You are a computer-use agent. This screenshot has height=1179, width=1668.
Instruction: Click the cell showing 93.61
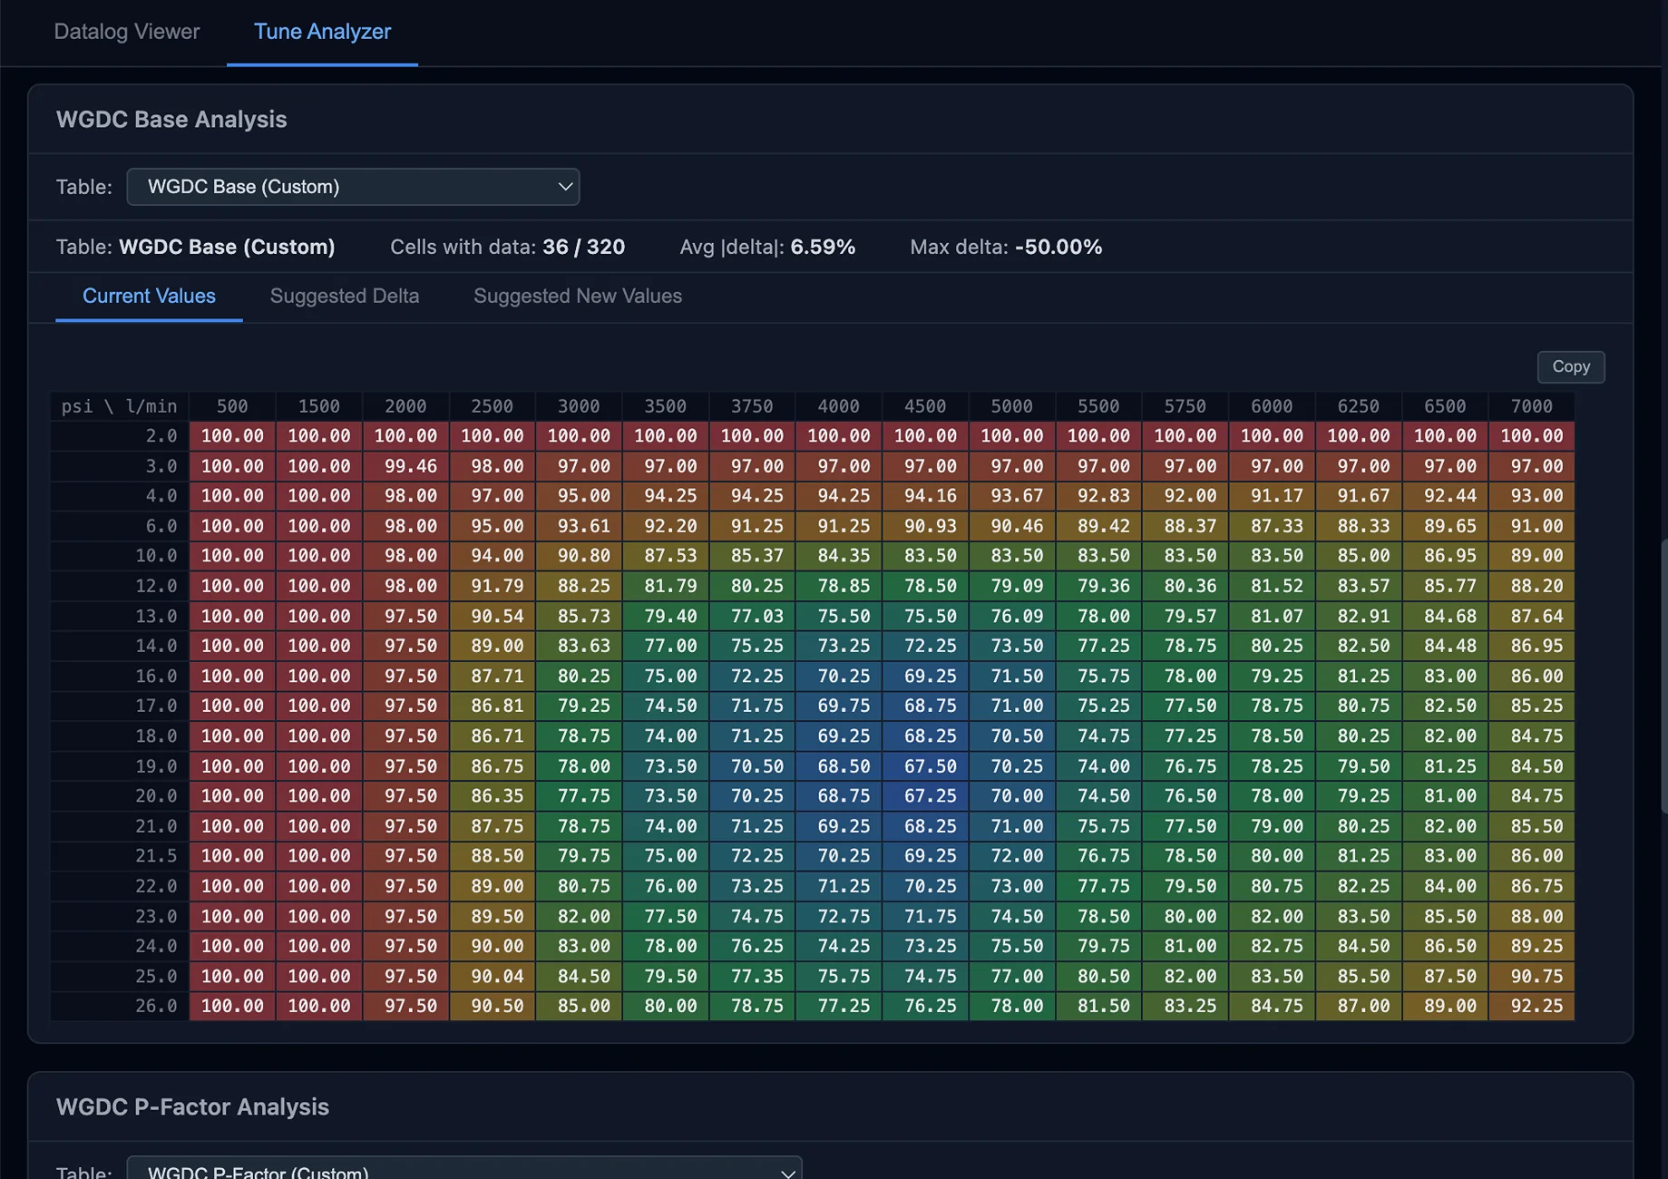click(x=579, y=526)
